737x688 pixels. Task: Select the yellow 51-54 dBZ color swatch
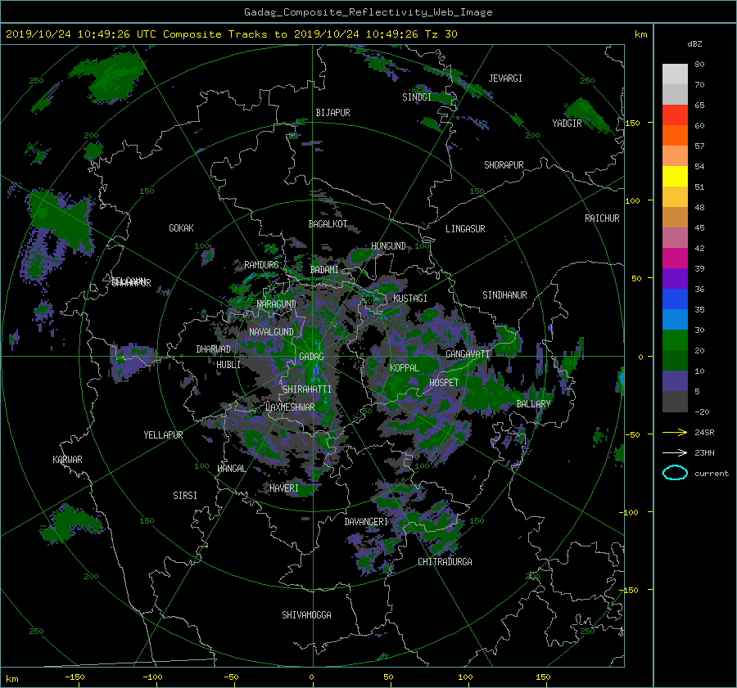(x=675, y=176)
